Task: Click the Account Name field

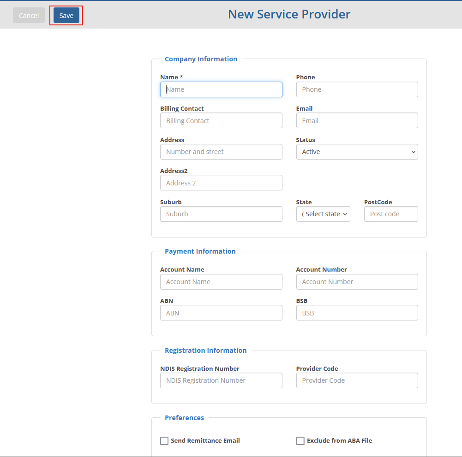Action: (221, 282)
